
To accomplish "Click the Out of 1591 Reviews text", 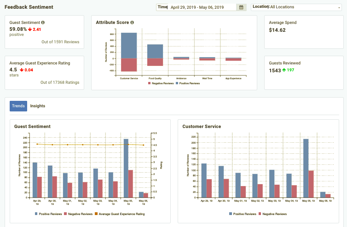I will [60, 42].
